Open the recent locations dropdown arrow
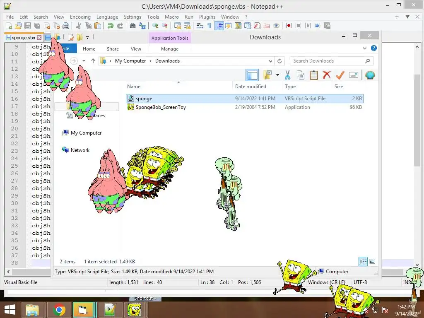This screenshot has height=318, width=424. 84,61
